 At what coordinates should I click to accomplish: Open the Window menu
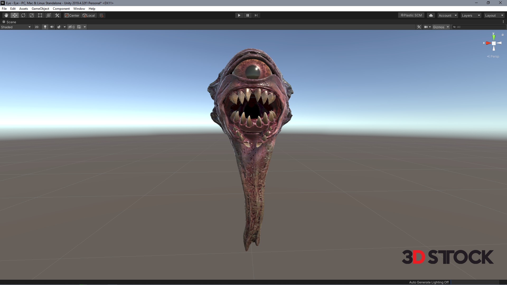click(x=79, y=9)
